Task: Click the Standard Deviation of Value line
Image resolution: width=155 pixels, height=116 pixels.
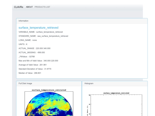Action: click(35, 69)
